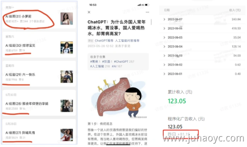Open article AI绘画(29) 六一快乐
Screen dimensions: 247x147
point(20,75)
